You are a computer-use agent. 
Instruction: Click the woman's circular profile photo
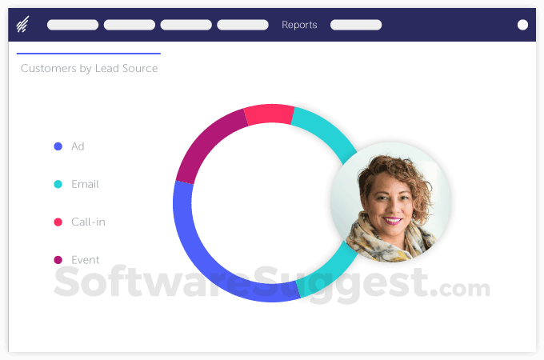(x=390, y=202)
